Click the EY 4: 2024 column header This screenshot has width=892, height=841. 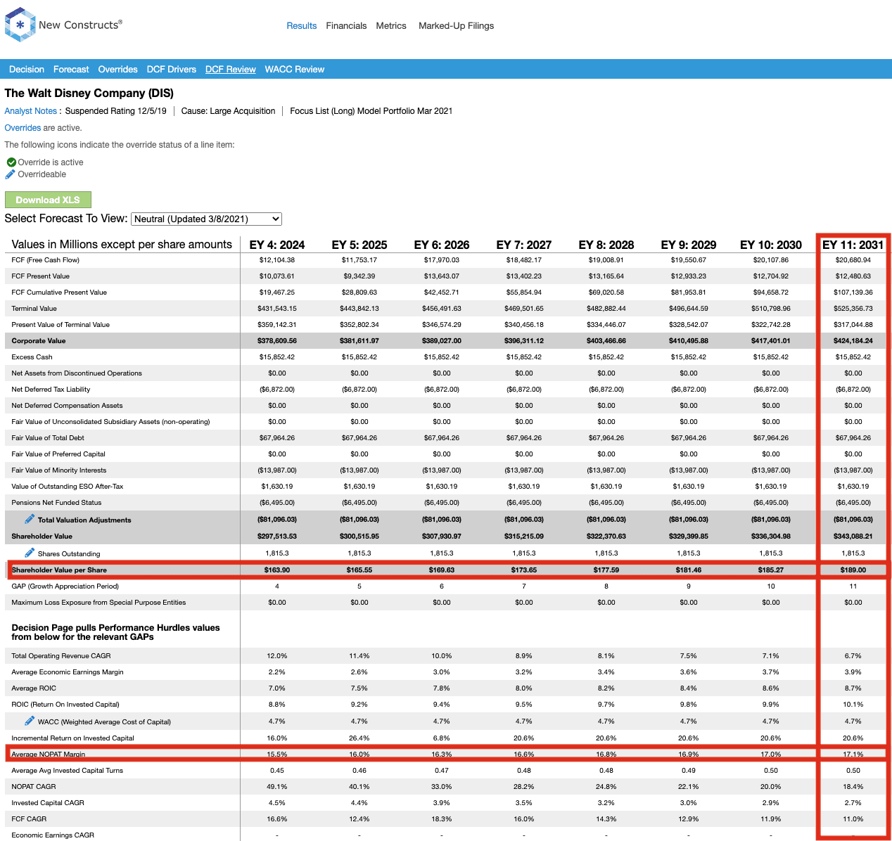[277, 245]
